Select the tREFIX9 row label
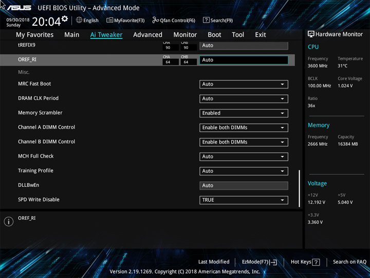This screenshot has height=278, width=370. pyautogui.click(x=27, y=45)
